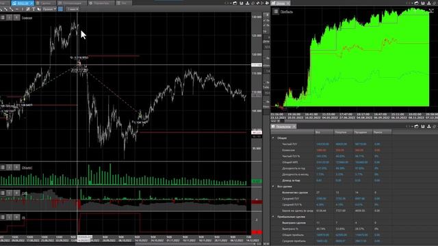Click the Продажи column header
Screen dimensions: 438x246
pos(363,132)
